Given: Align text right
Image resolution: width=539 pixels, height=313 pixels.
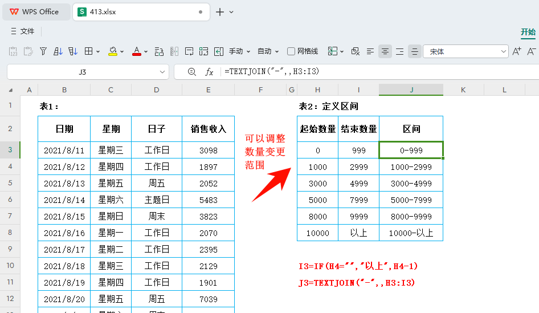Looking at the screenshot, I should coord(400,51).
